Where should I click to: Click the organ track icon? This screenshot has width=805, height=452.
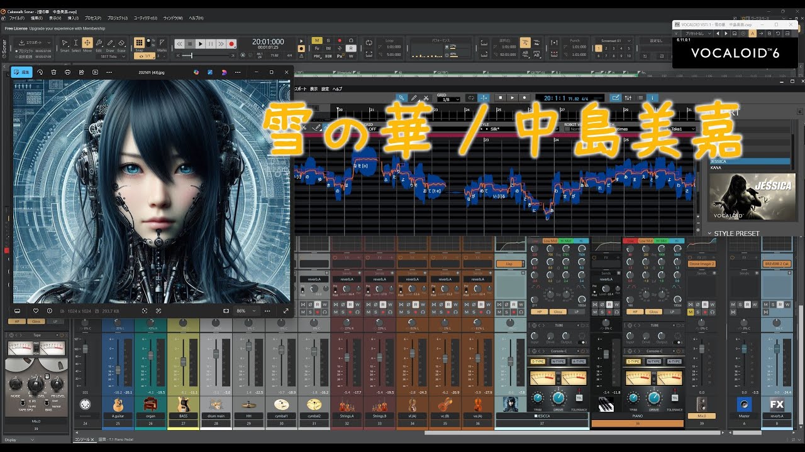click(x=150, y=404)
